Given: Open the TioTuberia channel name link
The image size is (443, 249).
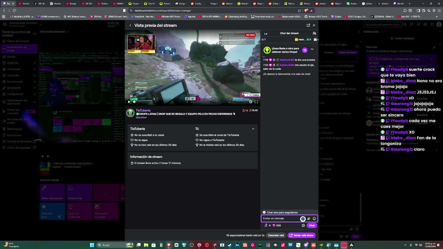Looking at the screenshot, I should coord(143,110).
